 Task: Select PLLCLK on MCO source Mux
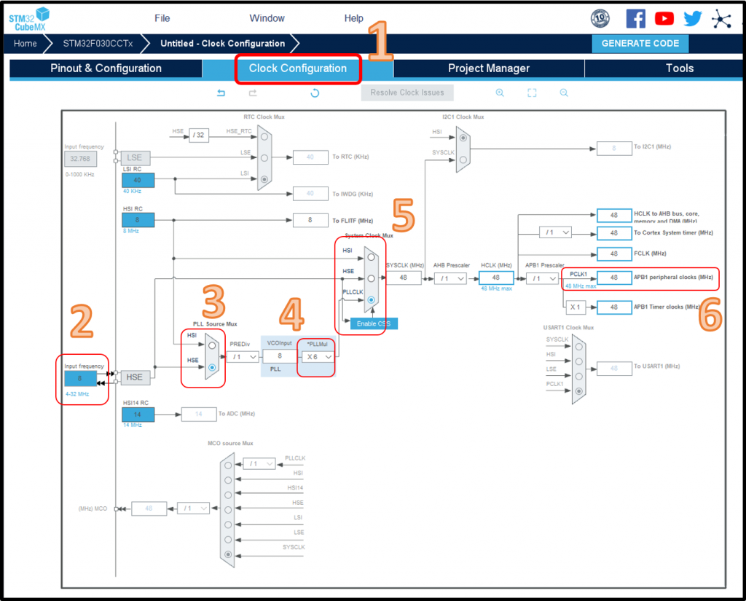tap(228, 466)
